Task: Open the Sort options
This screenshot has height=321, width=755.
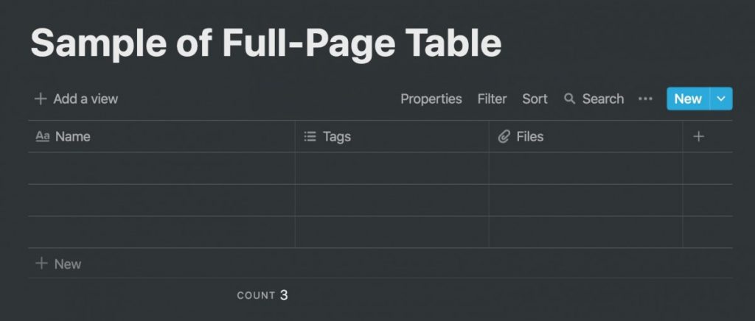Action: coord(535,99)
